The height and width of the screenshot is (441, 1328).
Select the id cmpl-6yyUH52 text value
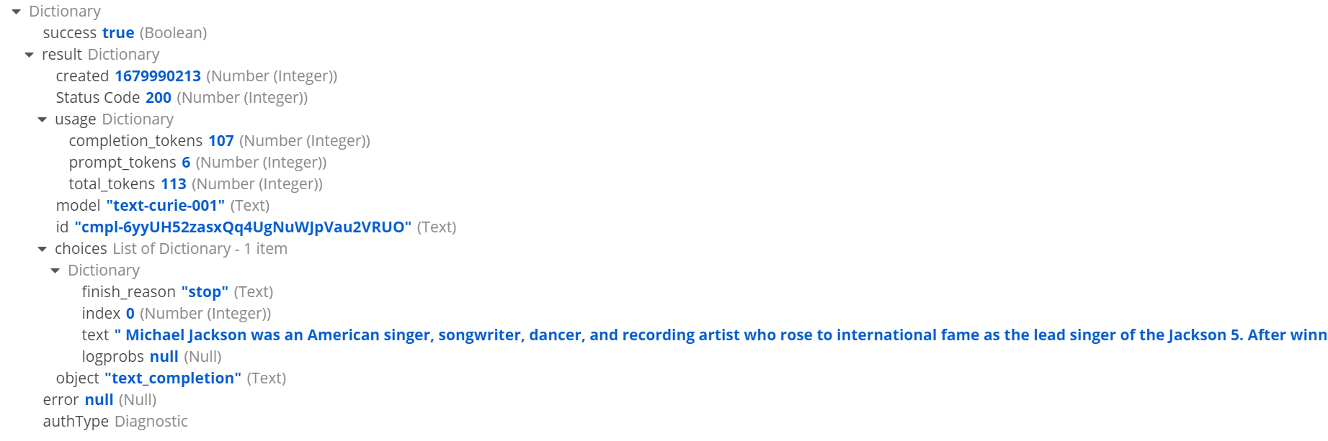coord(243,227)
